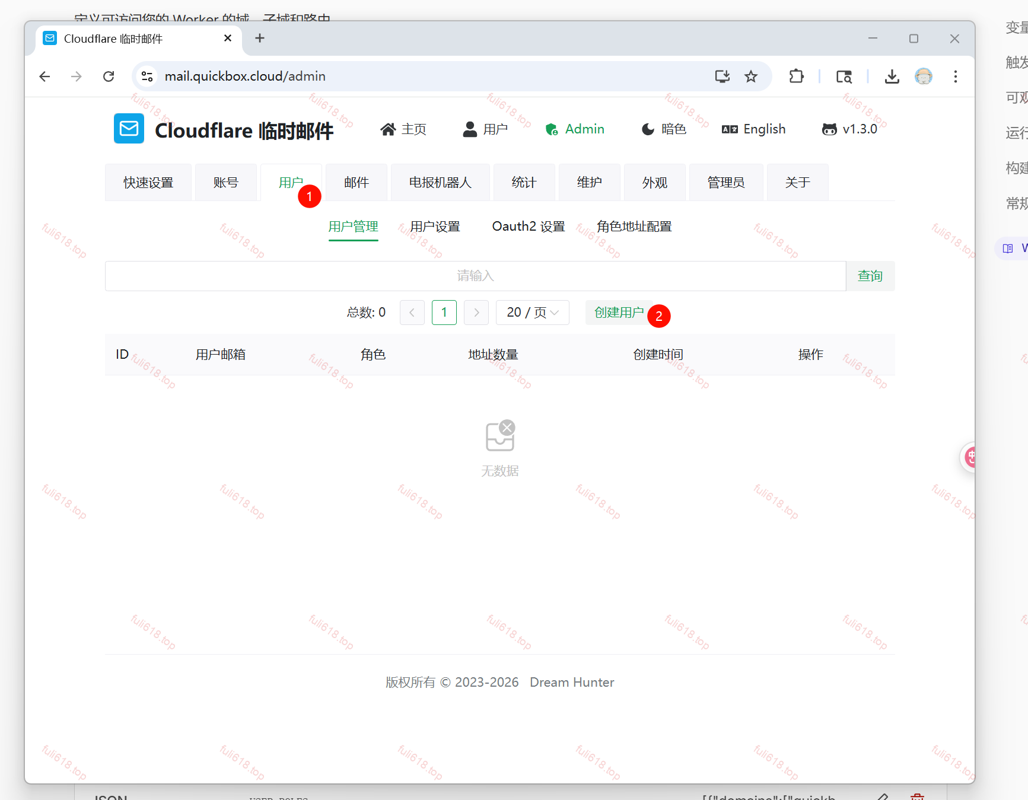Switch language to English
Screen dimensions: 1028x800
click(753, 129)
